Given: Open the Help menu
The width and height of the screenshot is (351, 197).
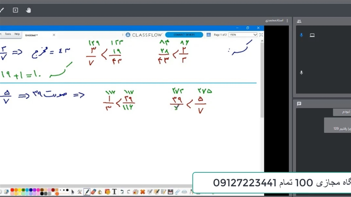Looking at the screenshot, I should 17,34.
